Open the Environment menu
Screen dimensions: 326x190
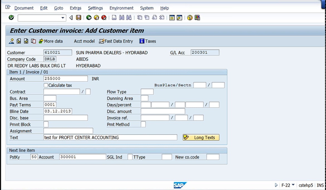pyautogui.click(x=121, y=8)
